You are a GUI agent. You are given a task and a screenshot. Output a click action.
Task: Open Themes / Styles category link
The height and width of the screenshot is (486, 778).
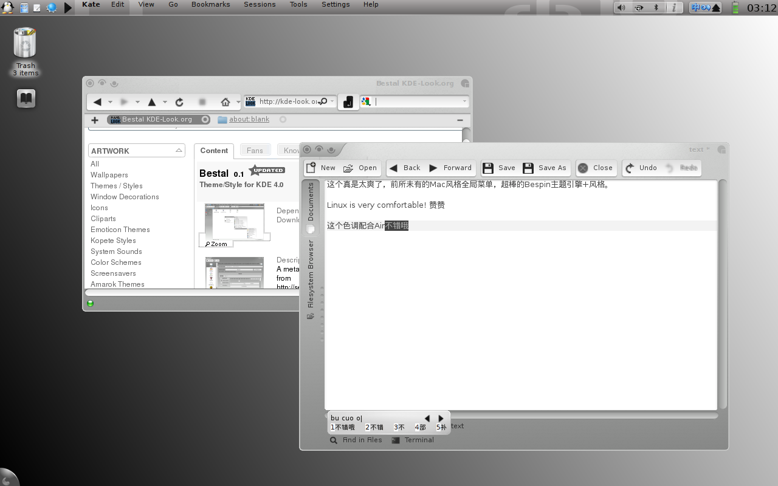(117, 186)
